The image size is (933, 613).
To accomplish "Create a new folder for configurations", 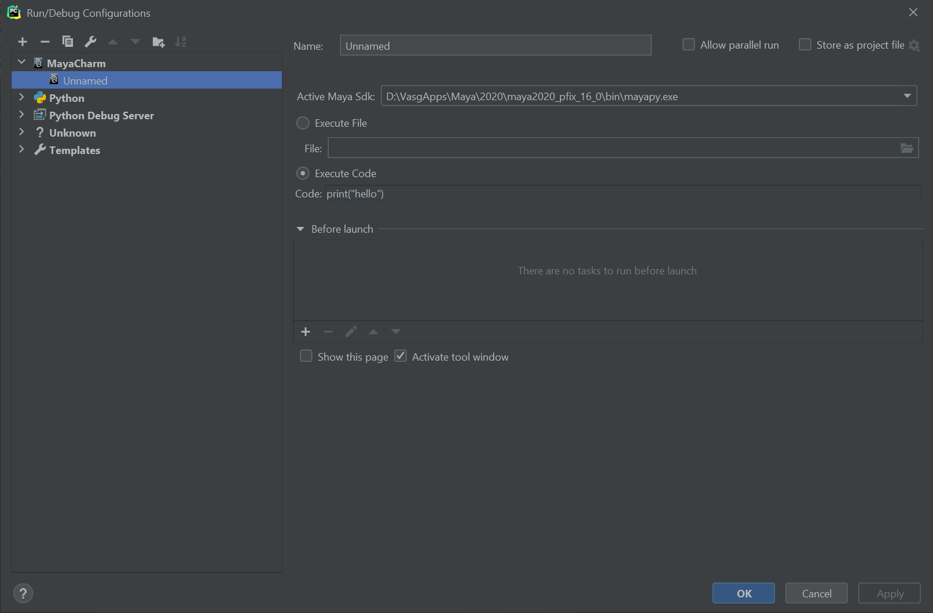I will click(x=158, y=41).
